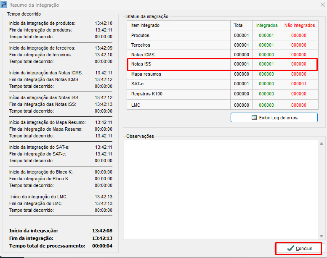327x258 pixels.
Task: Click the green Integrados column header
Action: [267, 25]
